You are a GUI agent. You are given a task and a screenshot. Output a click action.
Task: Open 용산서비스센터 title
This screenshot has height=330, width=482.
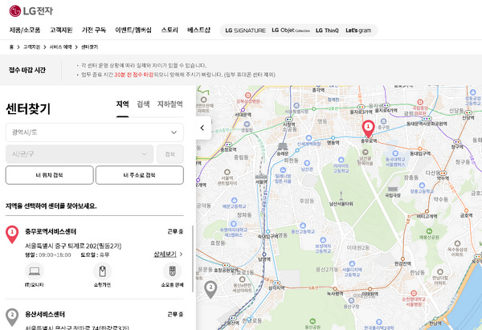(x=45, y=314)
